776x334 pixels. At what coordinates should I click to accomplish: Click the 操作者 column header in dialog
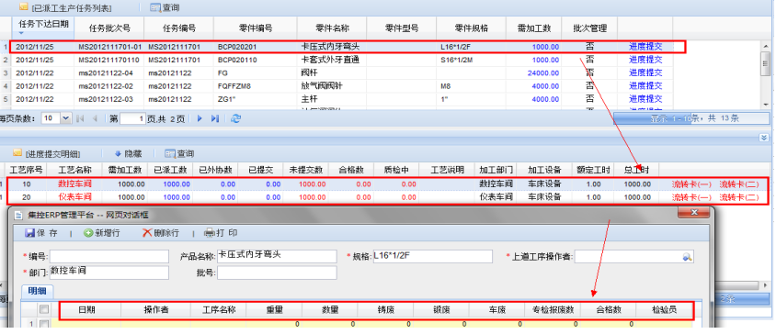click(156, 310)
